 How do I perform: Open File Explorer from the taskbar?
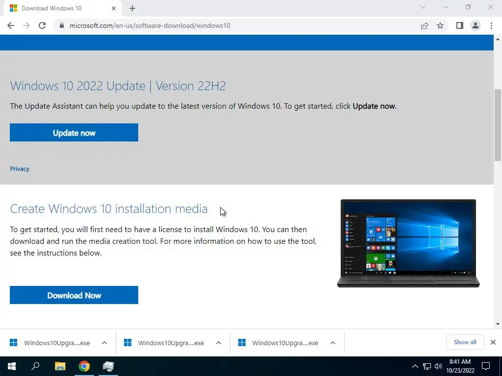point(60,366)
